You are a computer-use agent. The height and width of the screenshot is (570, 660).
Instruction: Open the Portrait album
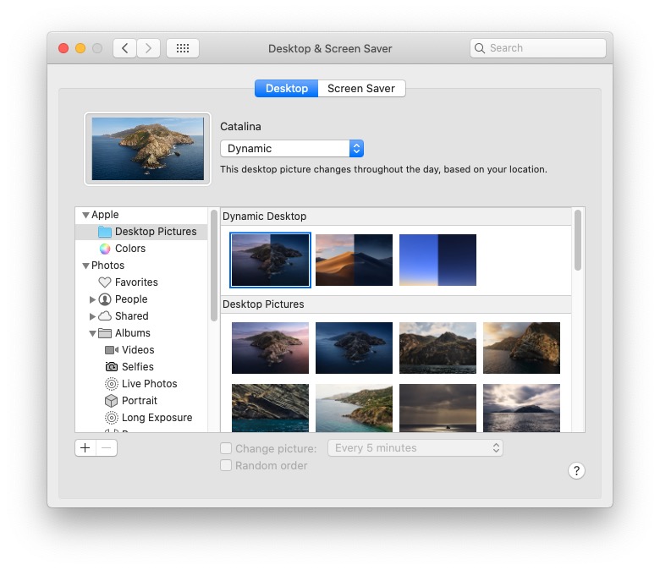click(x=141, y=401)
